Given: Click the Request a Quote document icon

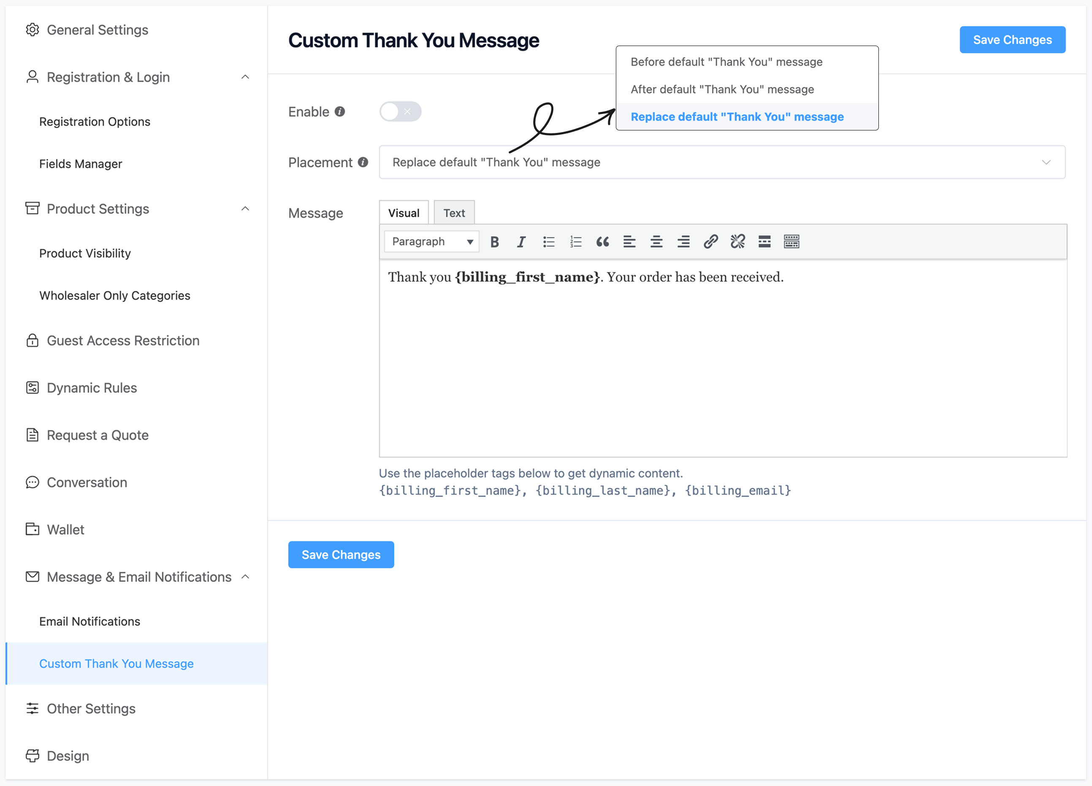Looking at the screenshot, I should tap(32, 435).
